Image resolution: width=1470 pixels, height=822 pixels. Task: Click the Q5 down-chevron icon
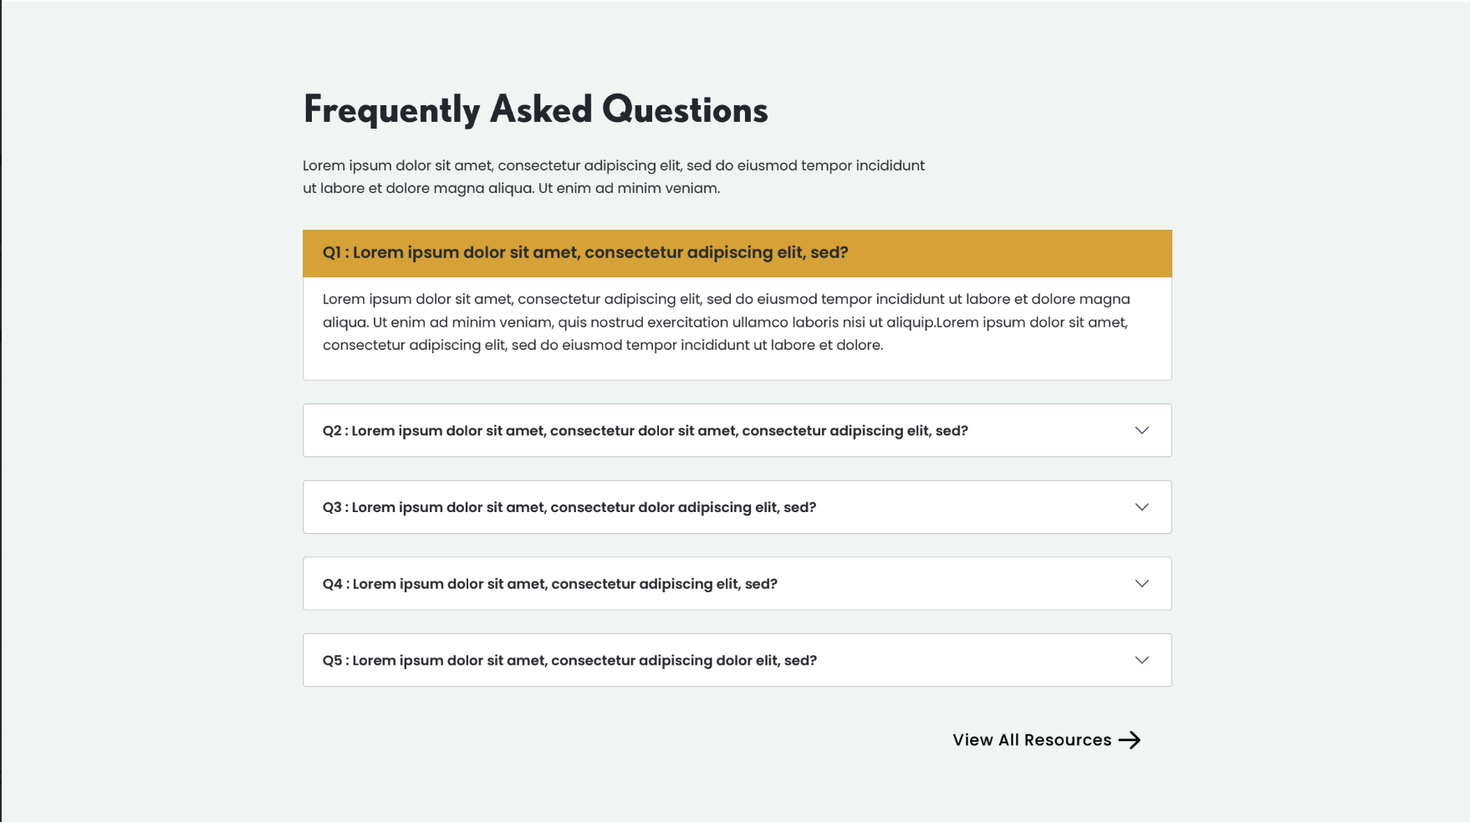1141,660
